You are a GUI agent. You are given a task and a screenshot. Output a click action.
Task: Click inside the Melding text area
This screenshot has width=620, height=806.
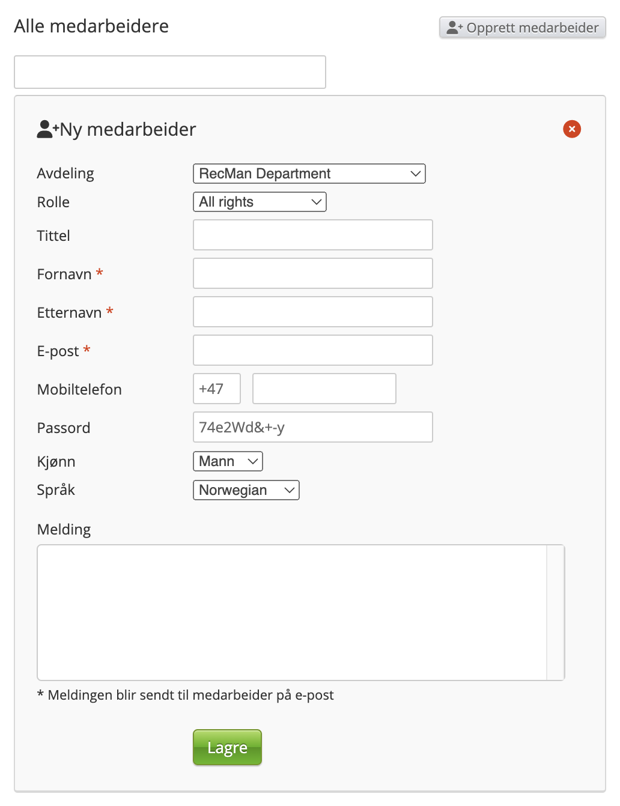point(292,612)
